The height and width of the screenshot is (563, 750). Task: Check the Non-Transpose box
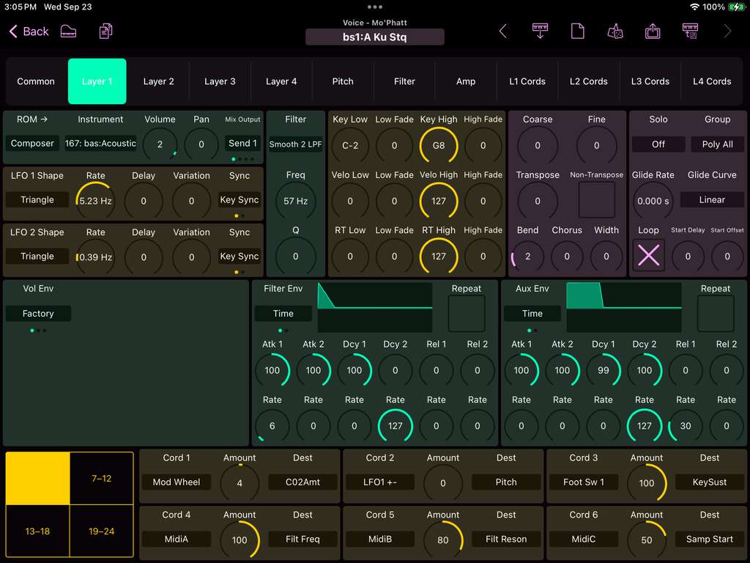tap(596, 200)
